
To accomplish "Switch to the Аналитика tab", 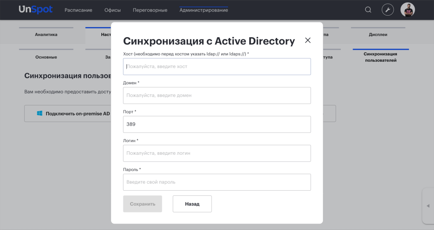I will pos(46,35).
